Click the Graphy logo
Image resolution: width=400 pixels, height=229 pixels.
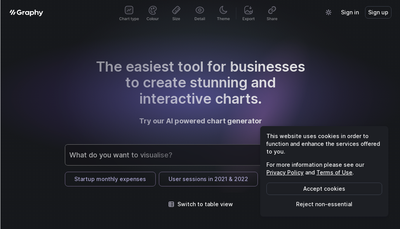pos(26,13)
